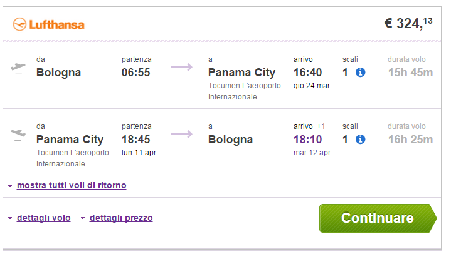This screenshot has height=259, width=451.
Task: Open stopover info icon for return flight
Action: point(360,140)
